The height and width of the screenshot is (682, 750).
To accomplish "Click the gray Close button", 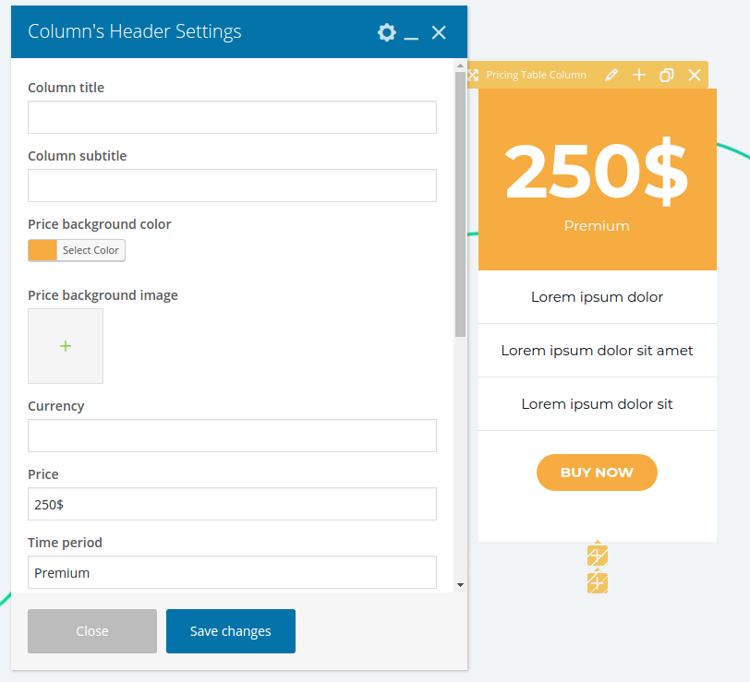I will [x=92, y=631].
